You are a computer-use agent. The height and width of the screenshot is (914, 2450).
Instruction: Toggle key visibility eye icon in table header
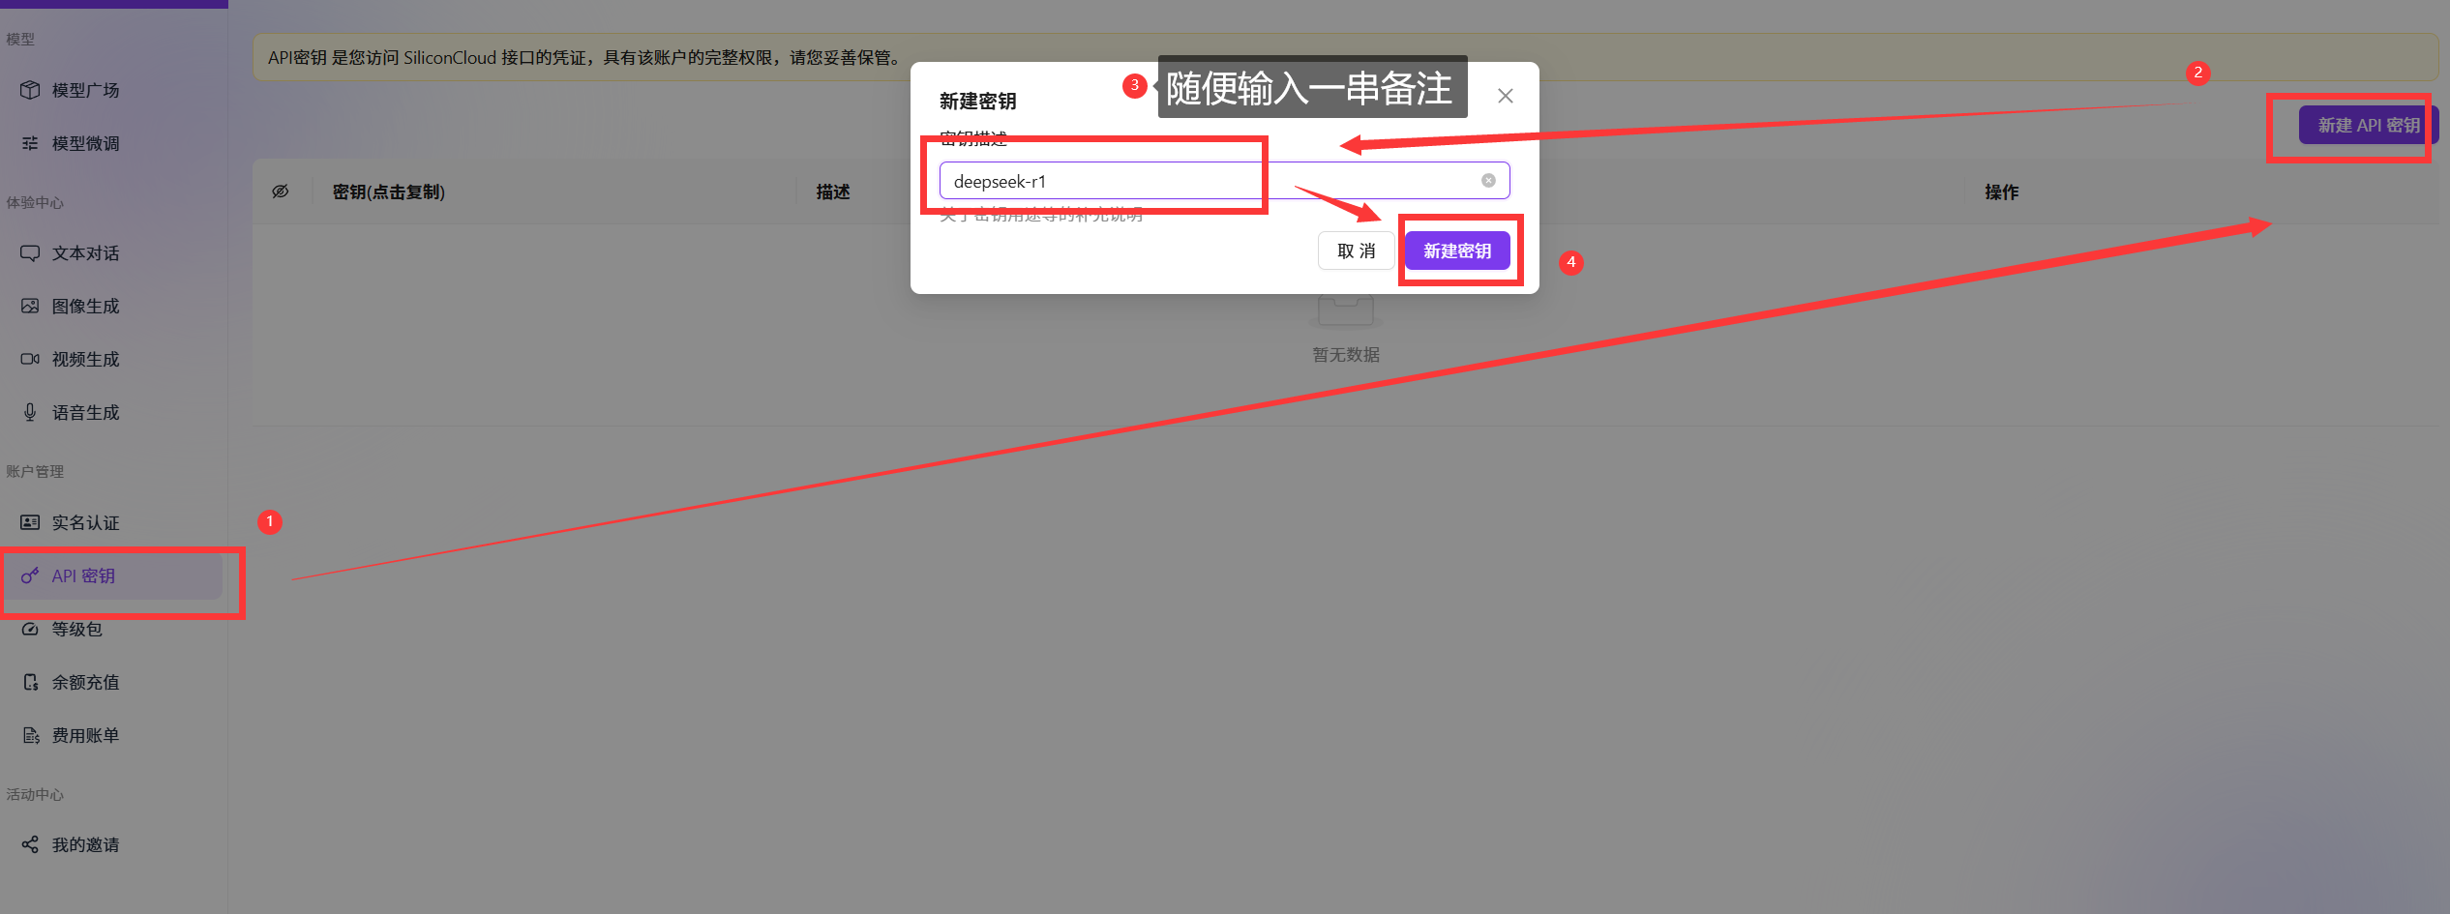(x=281, y=192)
